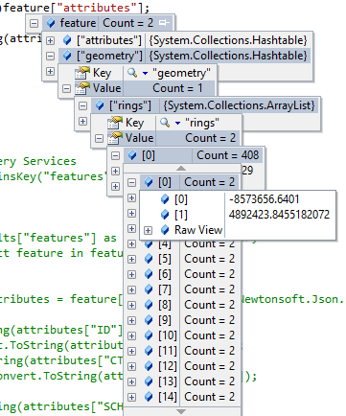Image resolution: width=346 pixels, height=416 pixels.
Task: Click the cube icon of the expanded [0] Count = 2 point
Action: 149,182
